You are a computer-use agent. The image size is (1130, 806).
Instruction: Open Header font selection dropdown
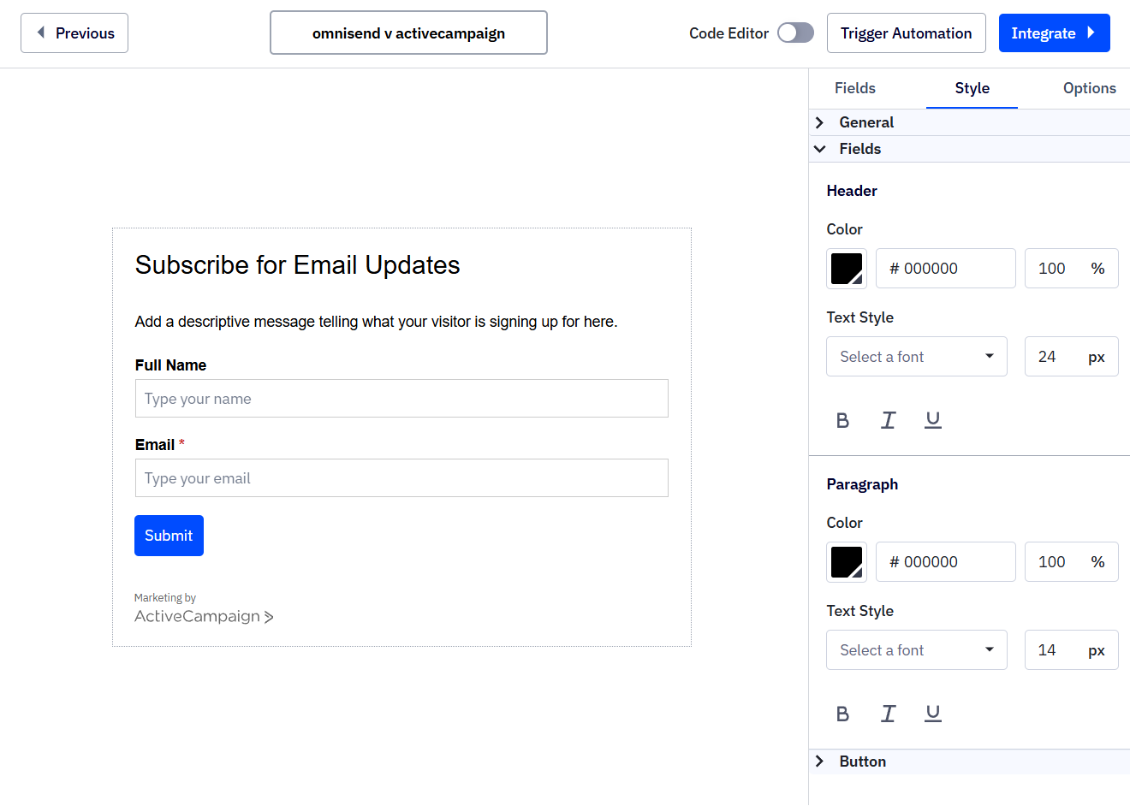(x=916, y=357)
